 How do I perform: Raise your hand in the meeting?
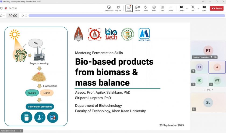[x=146, y=8]
